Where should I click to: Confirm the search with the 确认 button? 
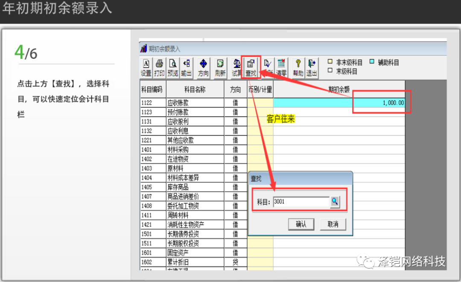pos(301,224)
